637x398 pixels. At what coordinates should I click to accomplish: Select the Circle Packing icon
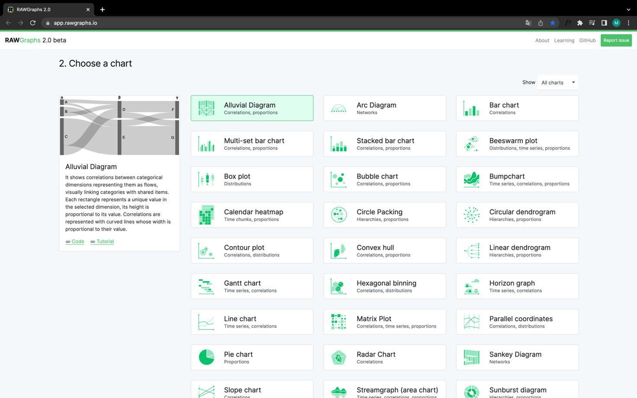pos(339,215)
